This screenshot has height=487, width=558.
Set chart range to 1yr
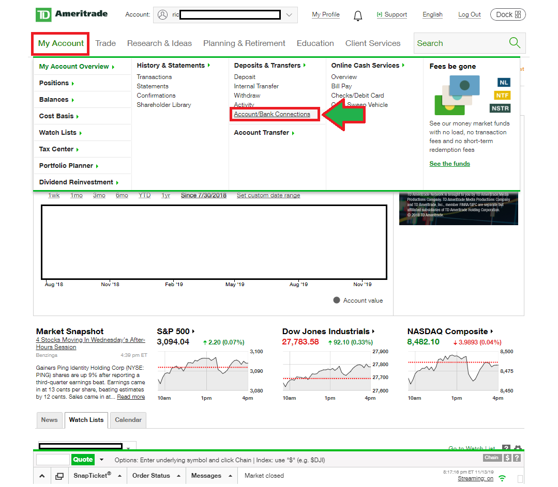click(165, 195)
